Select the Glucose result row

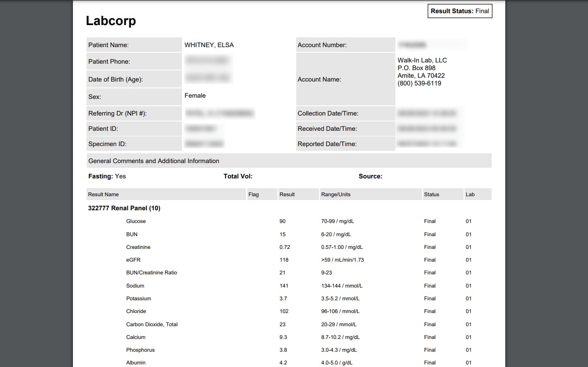pos(136,221)
